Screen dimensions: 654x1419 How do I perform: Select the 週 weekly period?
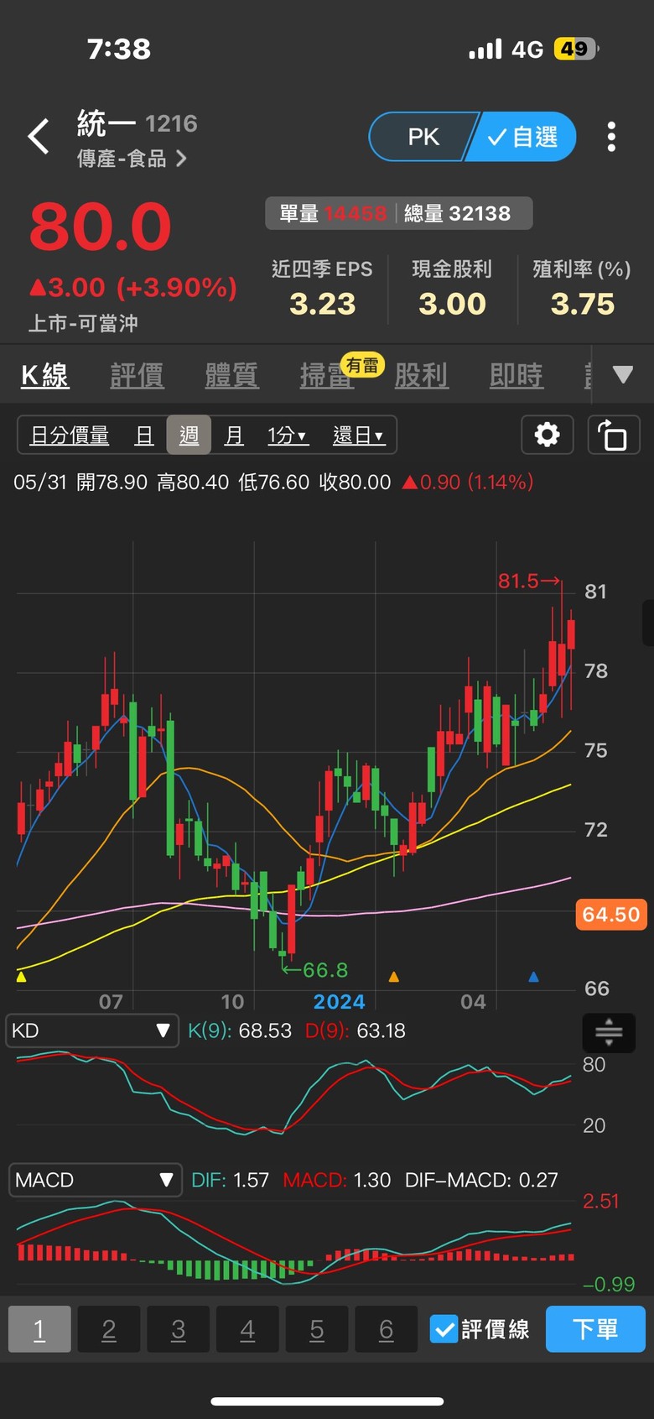189,436
